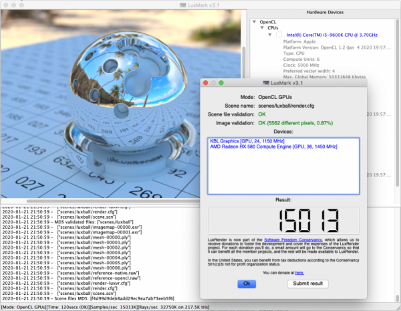
Task: Toggle the Intel Core i5-9600K CPU checkbox
Action: point(279,35)
